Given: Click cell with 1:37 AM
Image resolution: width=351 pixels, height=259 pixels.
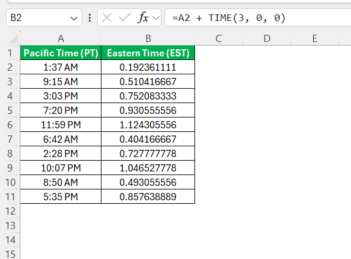Looking at the screenshot, I should (x=61, y=67).
